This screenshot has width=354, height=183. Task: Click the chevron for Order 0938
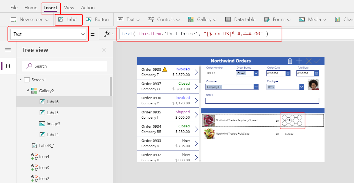pyautogui.click(x=196, y=72)
